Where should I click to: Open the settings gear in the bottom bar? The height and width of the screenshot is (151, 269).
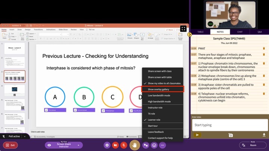[x=107, y=145]
